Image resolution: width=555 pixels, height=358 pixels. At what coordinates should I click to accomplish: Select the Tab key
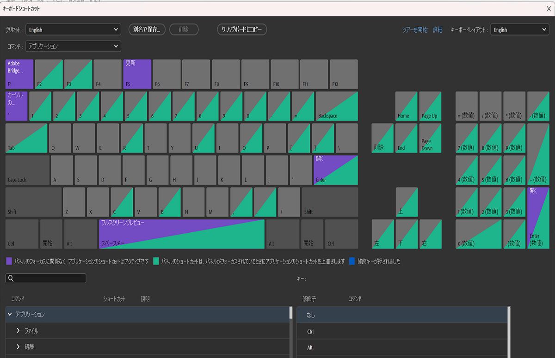pos(26,138)
